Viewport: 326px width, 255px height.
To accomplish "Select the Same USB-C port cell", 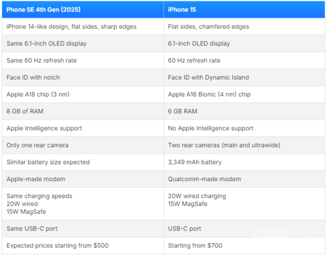I will point(83,228).
